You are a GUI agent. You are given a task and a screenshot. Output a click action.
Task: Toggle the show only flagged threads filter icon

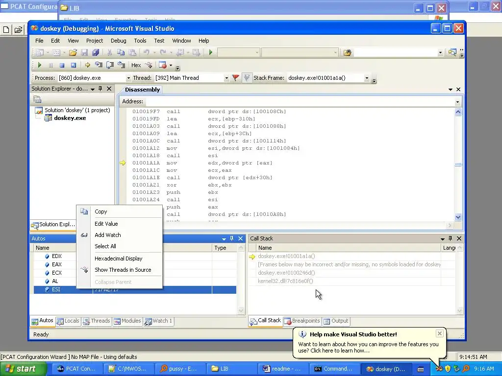coord(247,78)
